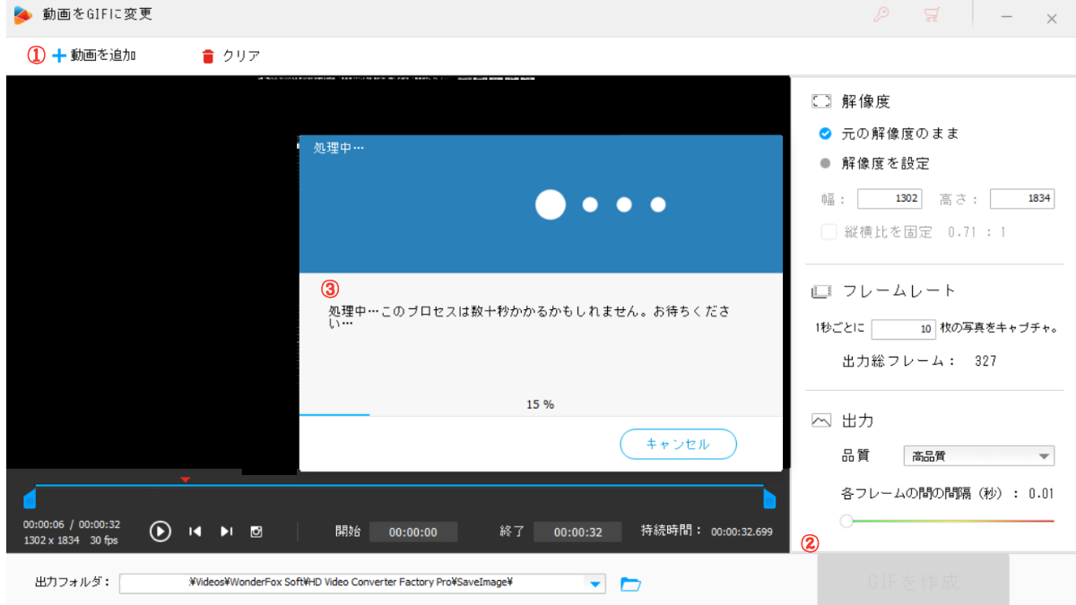Open the output folder with the folder icon
Screen dimensions: 1076x605
(631, 584)
